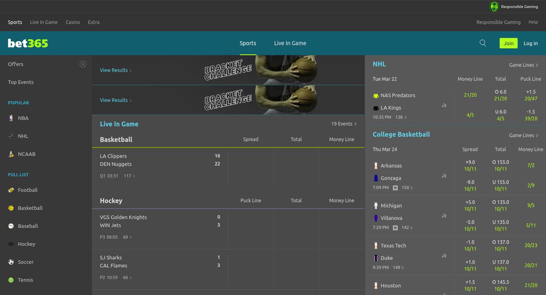Click the bet365 logo

pos(28,43)
